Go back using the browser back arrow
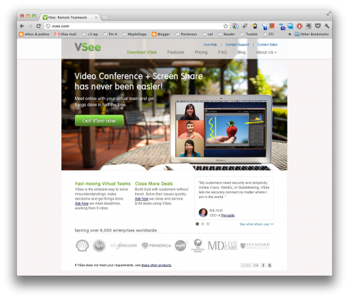Screen dimensions: 349x299 [x=22, y=26]
